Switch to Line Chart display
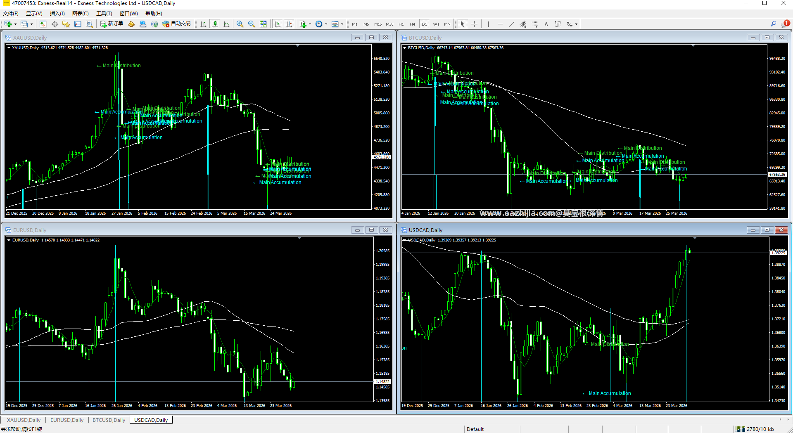 click(226, 24)
